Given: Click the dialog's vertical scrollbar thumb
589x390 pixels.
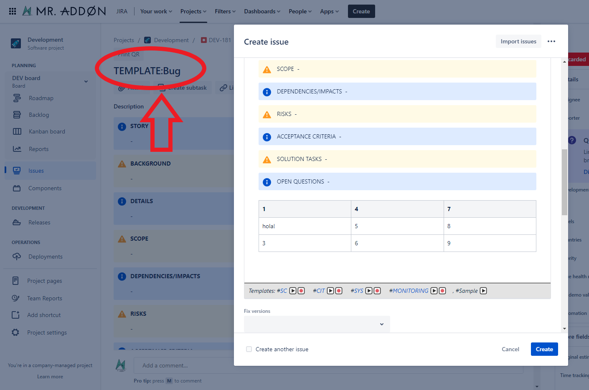Looking at the screenshot, I should pyautogui.click(x=564, y=181).
